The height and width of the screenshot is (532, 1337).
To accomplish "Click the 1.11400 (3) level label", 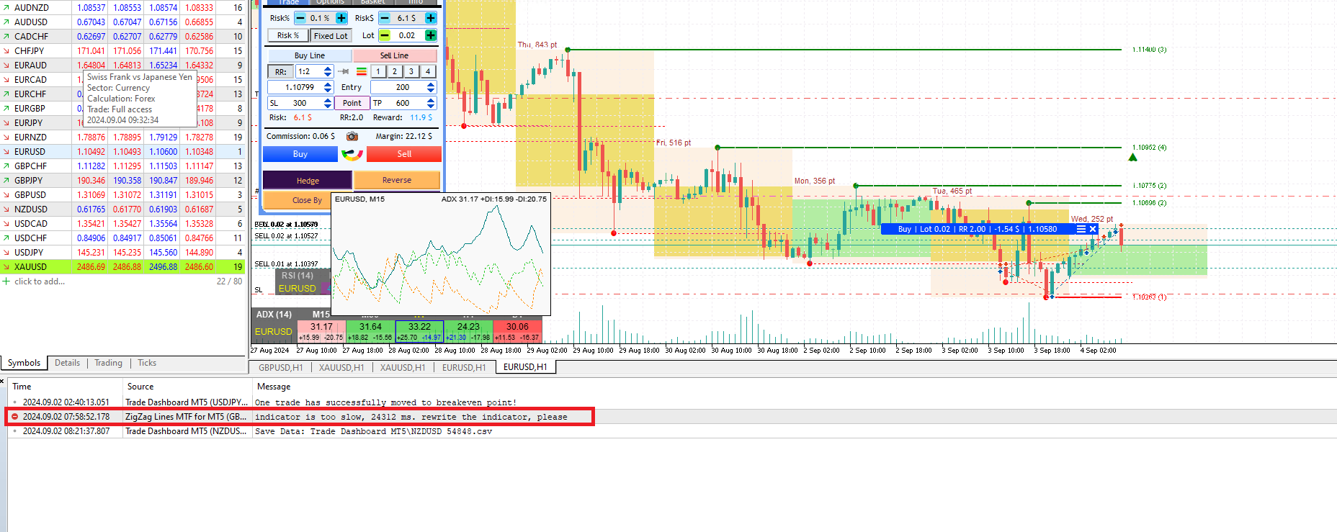I will pyautogui.click(x=1149, y=50).
